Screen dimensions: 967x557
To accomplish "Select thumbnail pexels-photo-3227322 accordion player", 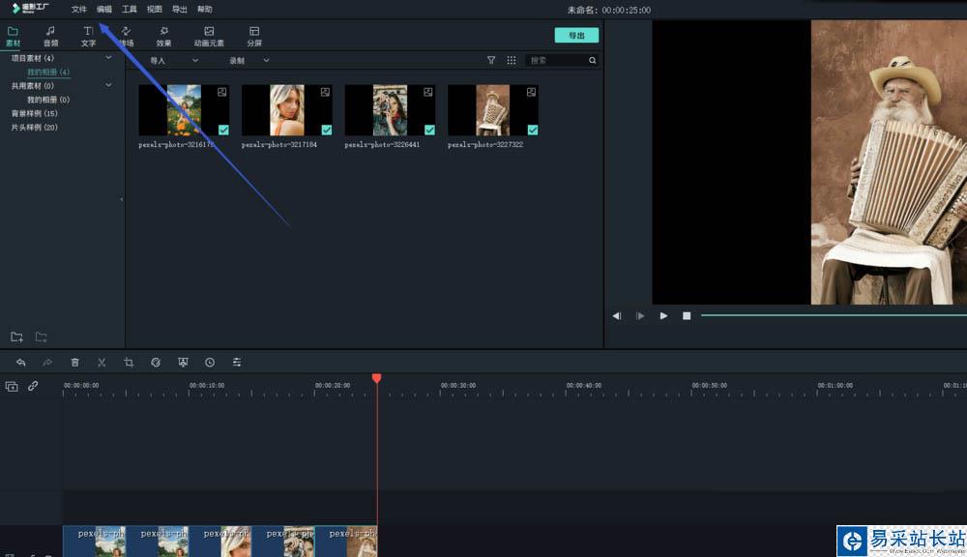I will point(493,110).
